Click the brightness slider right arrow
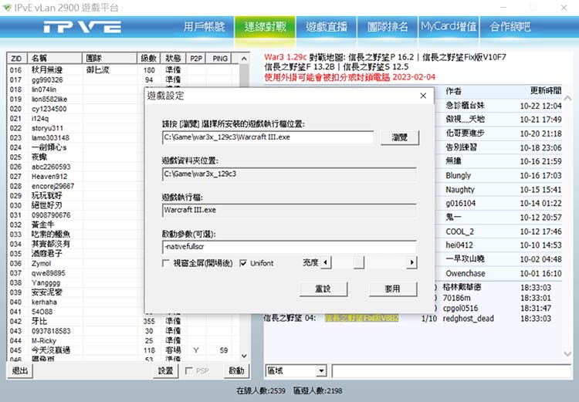 tap(411, 262)
